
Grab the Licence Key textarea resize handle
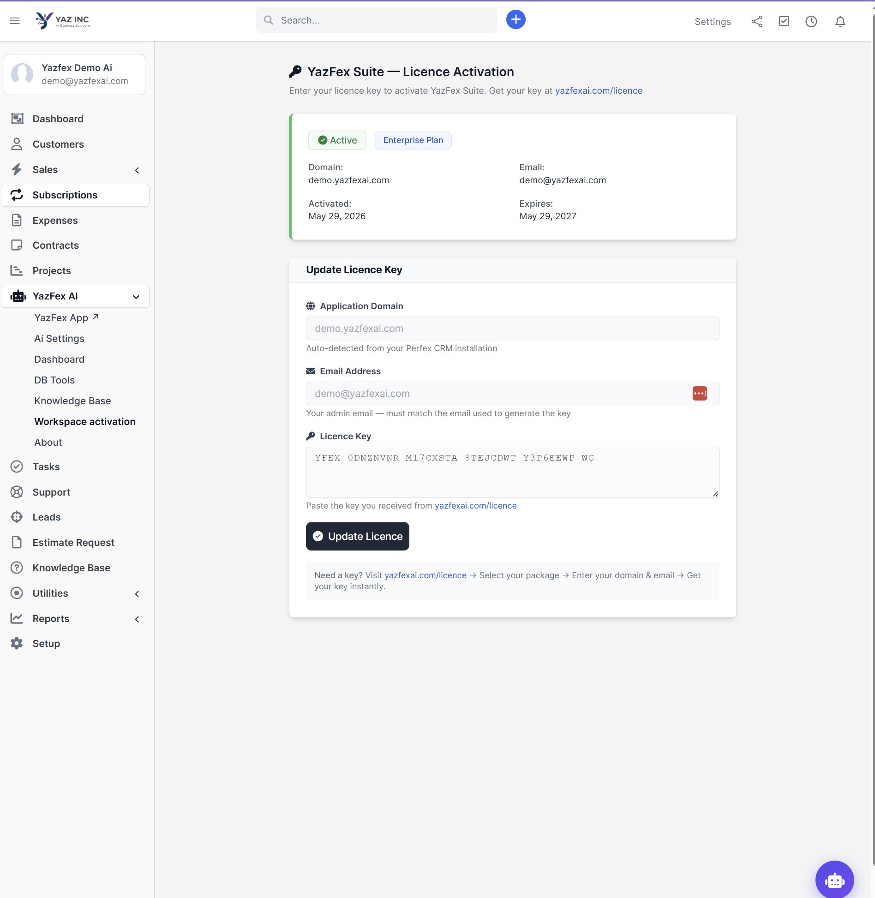pos(715,494)
